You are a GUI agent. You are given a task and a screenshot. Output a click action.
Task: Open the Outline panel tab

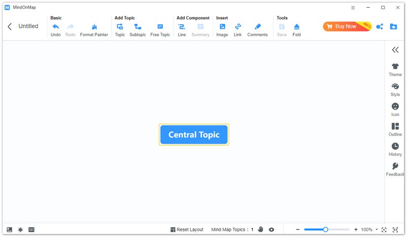[x=395, y=129]
